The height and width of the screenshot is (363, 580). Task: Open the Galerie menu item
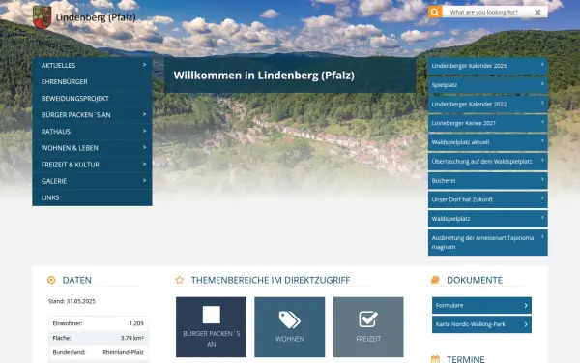tap(54, 181)
